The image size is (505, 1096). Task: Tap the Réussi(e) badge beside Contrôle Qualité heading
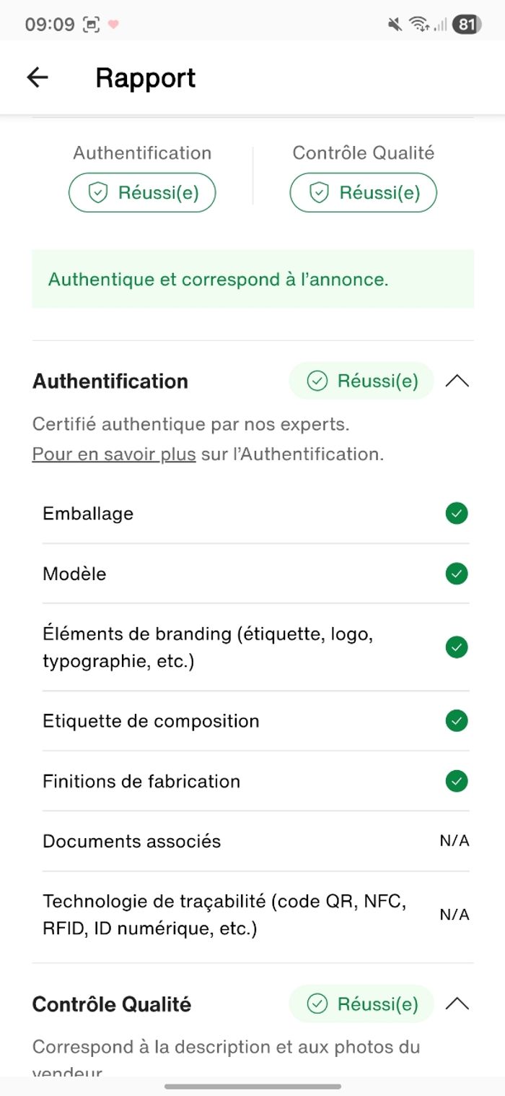[x=361, y=1004]
